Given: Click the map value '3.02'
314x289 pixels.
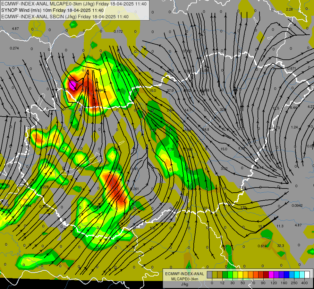Looking at the screenshot, I should [x=224, y=169].
